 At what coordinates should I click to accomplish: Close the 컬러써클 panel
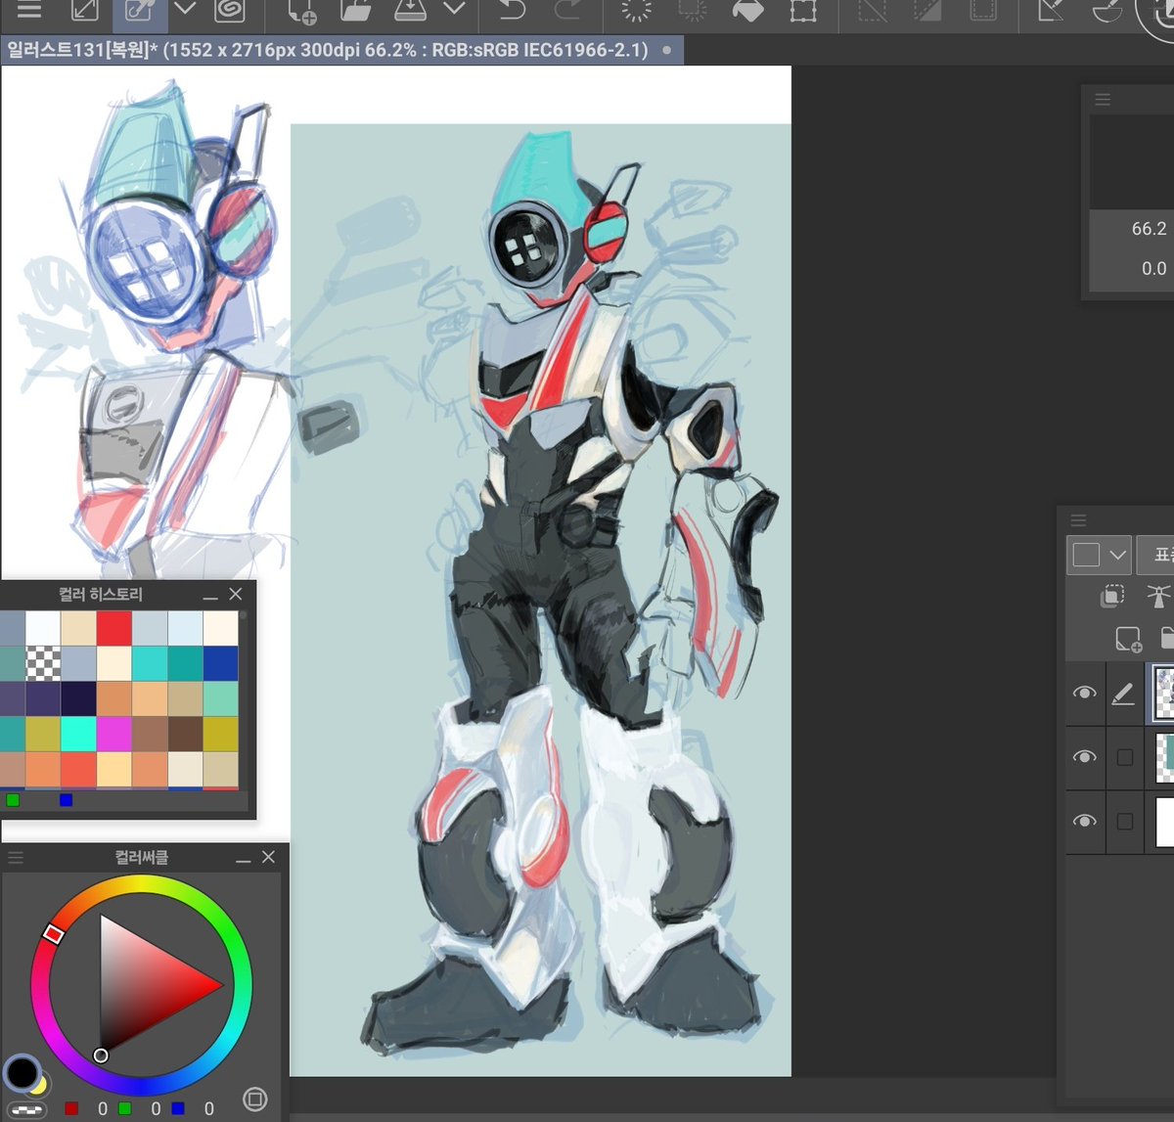click(x=268, y=857)
